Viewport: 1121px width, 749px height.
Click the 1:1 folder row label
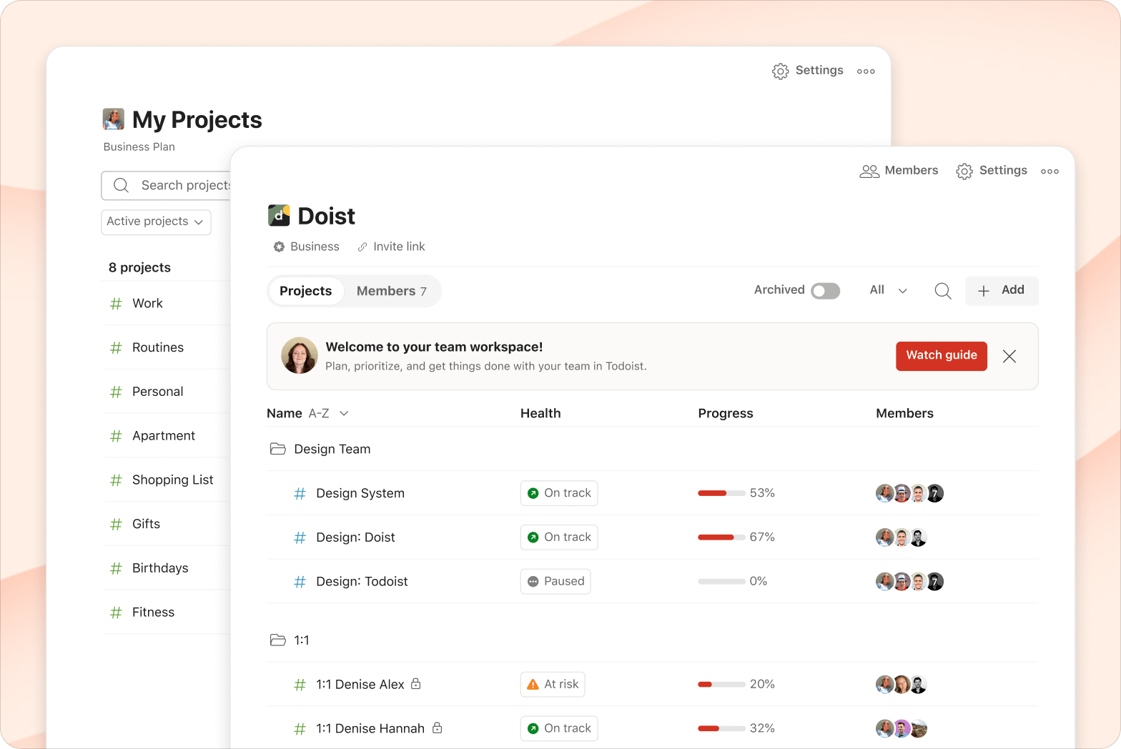pos(302,640)
